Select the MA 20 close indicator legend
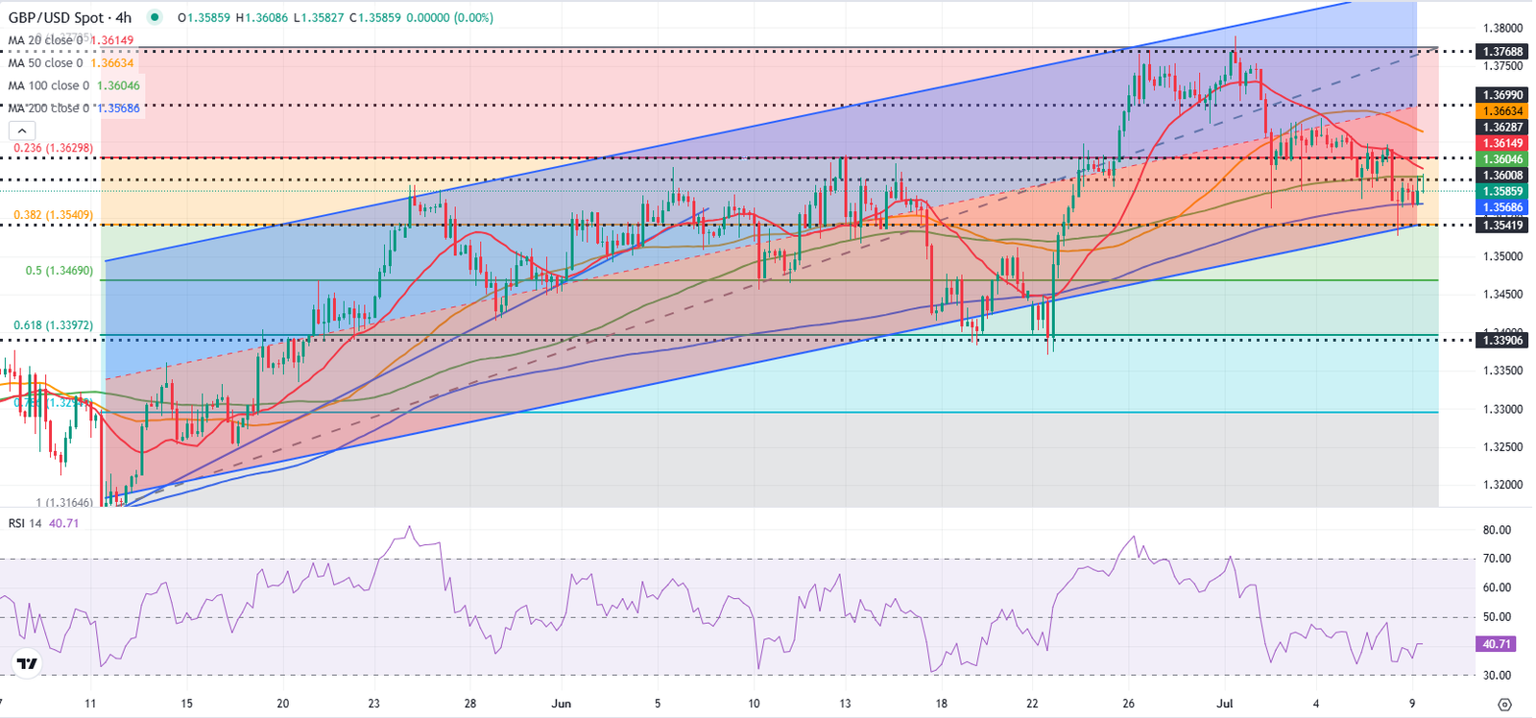Screen dimensions: 1536x718 point(71,40)
